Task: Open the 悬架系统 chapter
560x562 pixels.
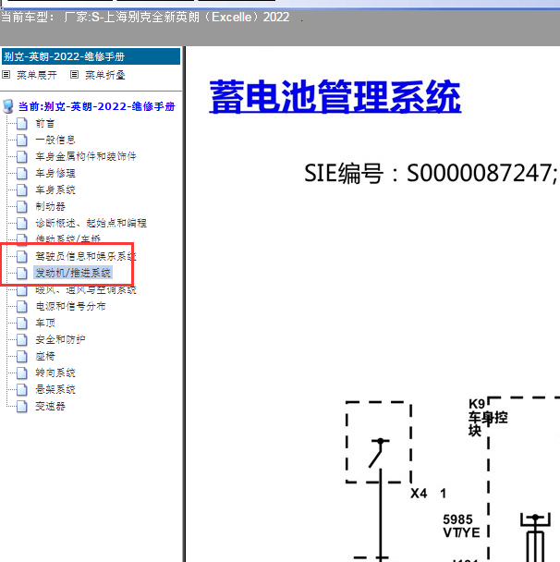Action: click(x=55, y=389)
